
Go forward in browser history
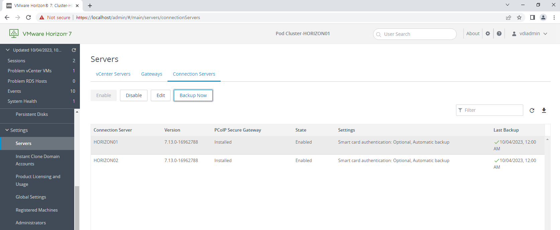18,17
